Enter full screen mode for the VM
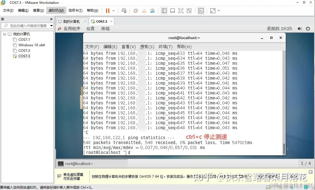 181,11
